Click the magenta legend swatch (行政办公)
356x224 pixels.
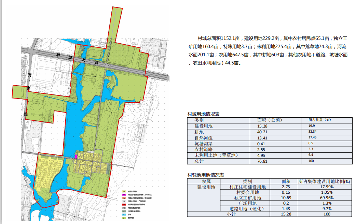tap(124, 195)
